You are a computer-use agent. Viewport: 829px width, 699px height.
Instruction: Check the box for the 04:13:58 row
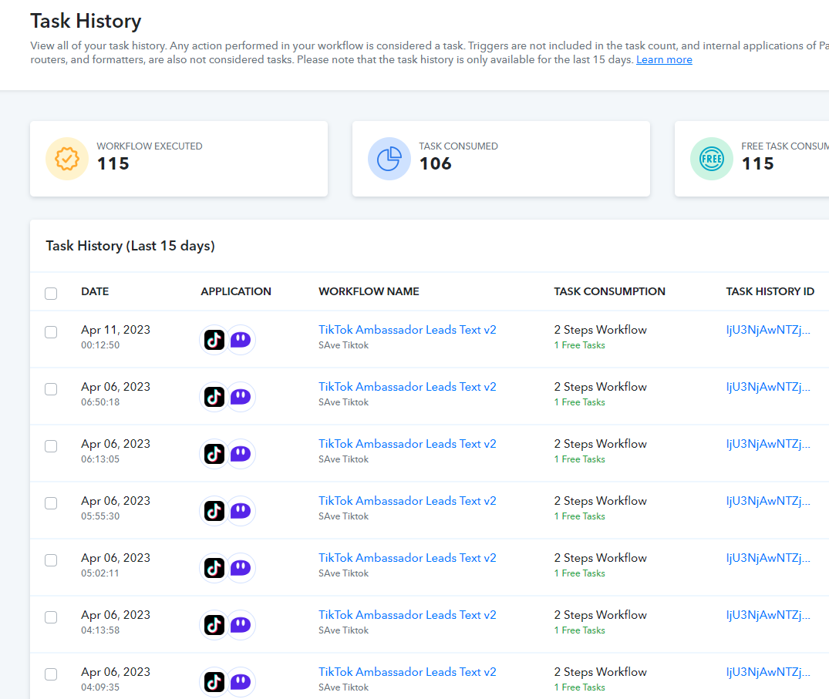pos(51,617)
